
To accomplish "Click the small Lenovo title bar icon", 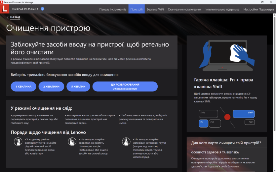I will (x=2, y=2).
